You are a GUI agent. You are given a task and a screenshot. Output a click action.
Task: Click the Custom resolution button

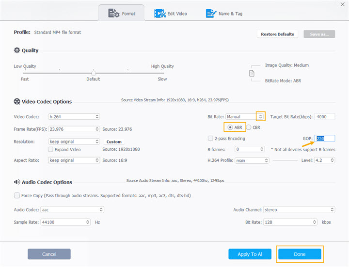(x=114, y=141)
